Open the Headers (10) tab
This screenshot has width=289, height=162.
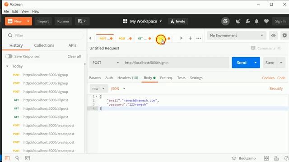click(128, 78)
